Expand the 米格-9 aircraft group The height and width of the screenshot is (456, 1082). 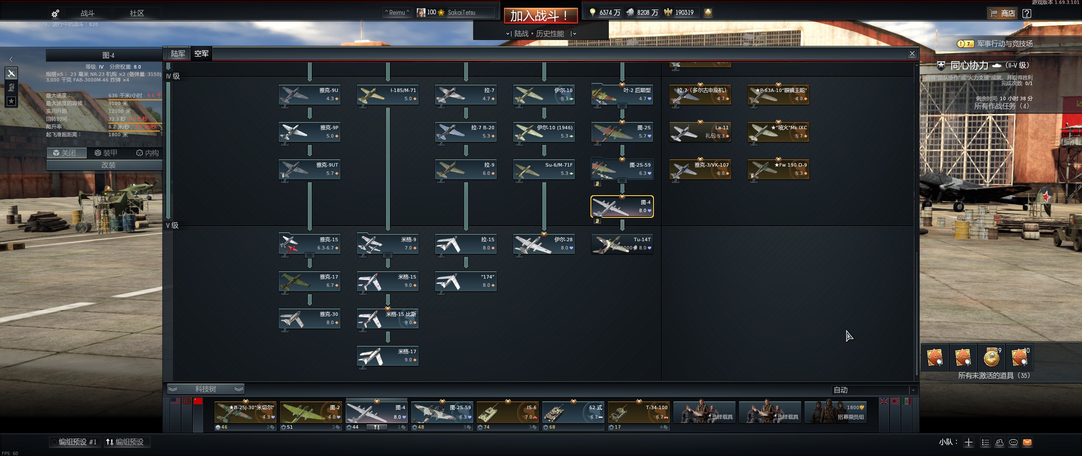pos(388,255)
